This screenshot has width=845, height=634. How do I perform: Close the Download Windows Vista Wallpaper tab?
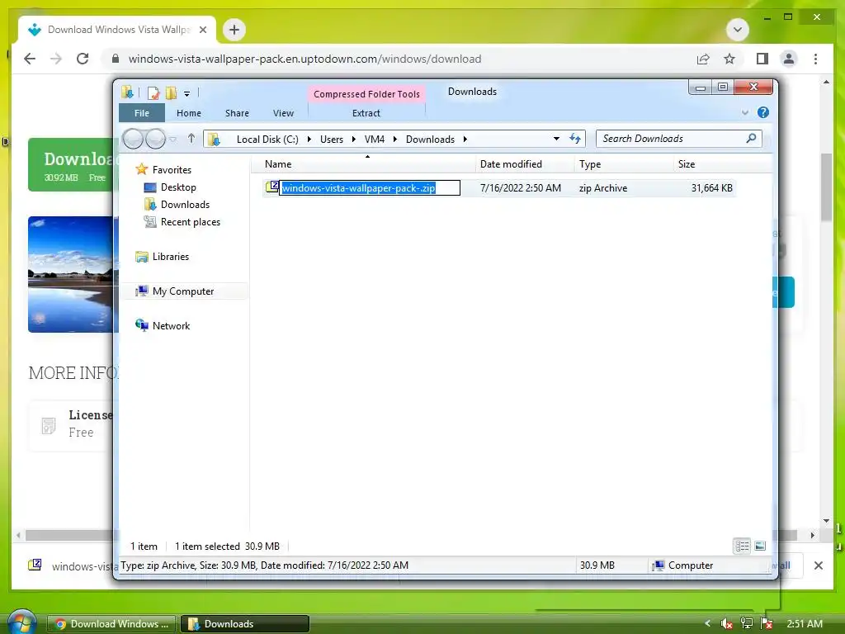tap(203, 30)
